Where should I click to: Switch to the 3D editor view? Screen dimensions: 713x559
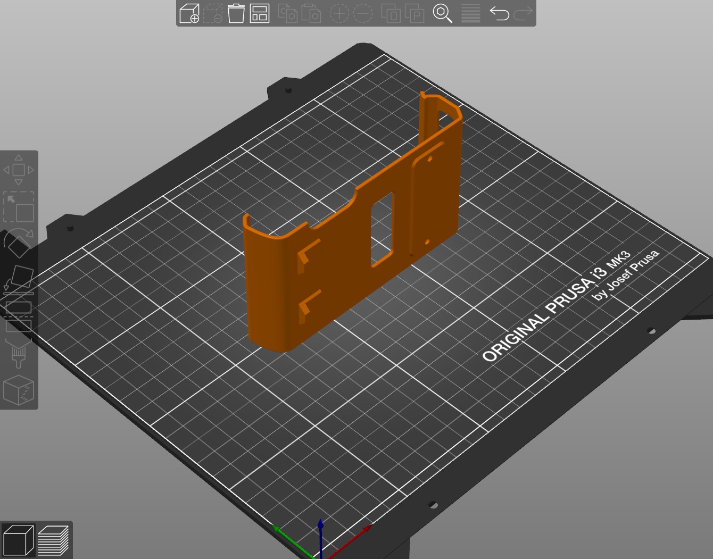coord(18,540)
